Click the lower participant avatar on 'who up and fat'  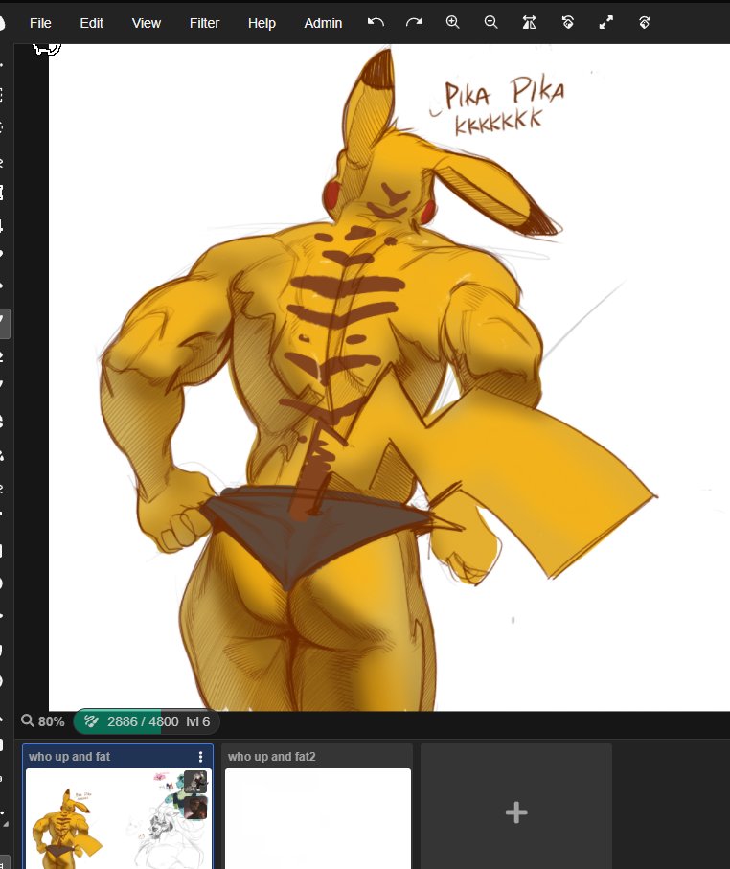[x=195, y=807]
